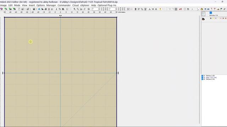Image resolution: width=227 pixels, height=127 pixels.
Task: Click the trash Delete icon
Action: 135,9
